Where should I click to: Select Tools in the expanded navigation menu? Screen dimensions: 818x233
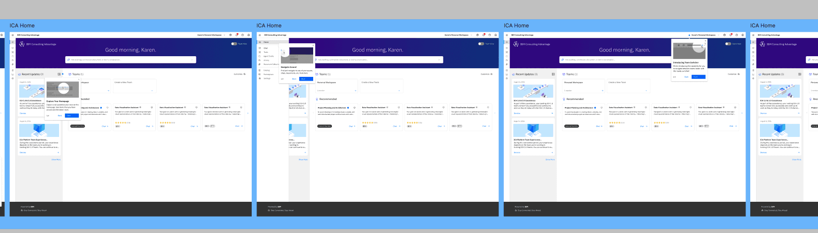266,52
